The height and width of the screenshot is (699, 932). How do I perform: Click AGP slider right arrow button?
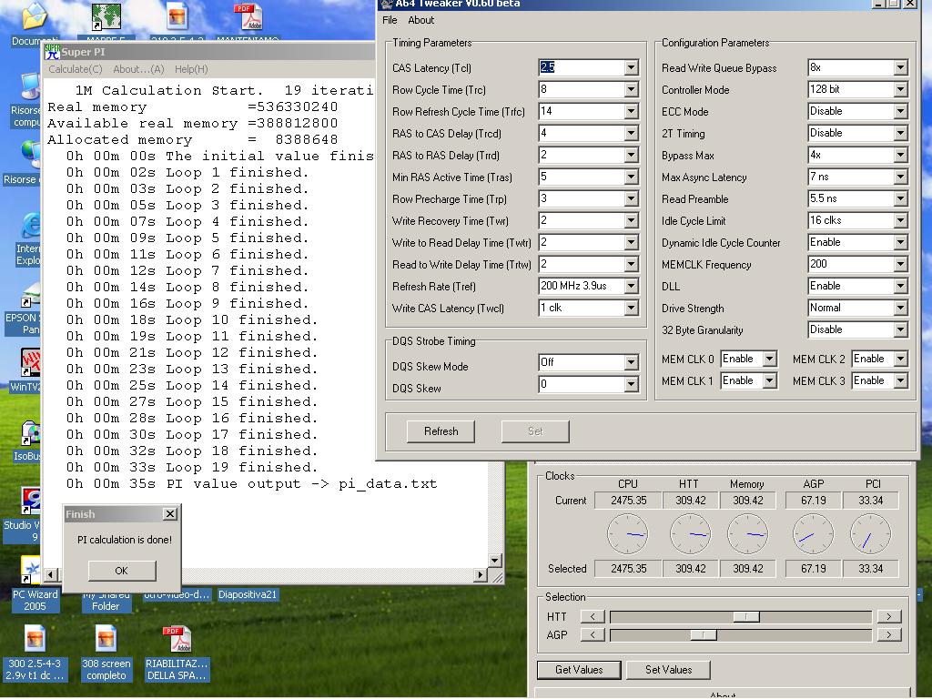tap(888, 634)
